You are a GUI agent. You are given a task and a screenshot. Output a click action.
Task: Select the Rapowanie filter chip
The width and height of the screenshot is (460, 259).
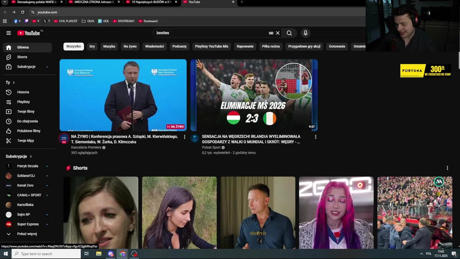click(245, 46)
